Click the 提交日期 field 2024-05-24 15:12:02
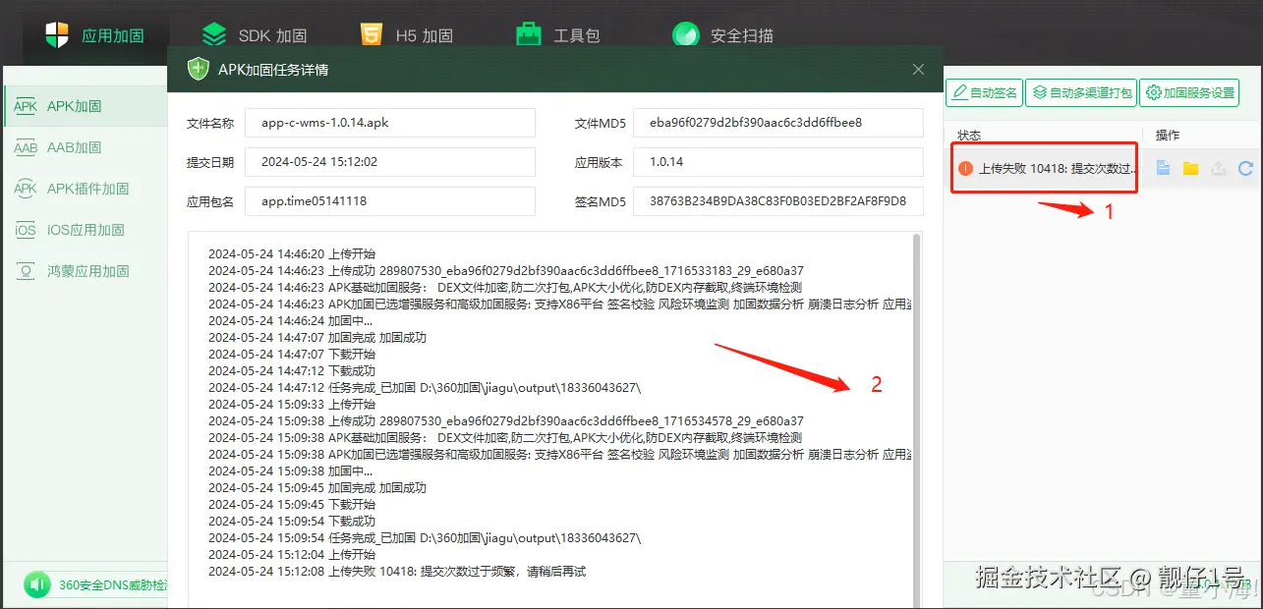The height and width of the screenshot is (609, 1263). [389, 162]
